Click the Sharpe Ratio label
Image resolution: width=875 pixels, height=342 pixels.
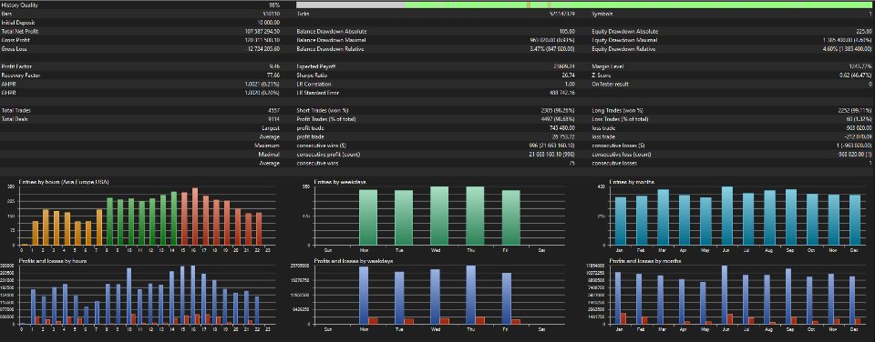click(x=312, y=75)
